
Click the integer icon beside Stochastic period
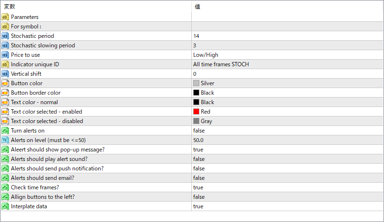click(5, 36)
